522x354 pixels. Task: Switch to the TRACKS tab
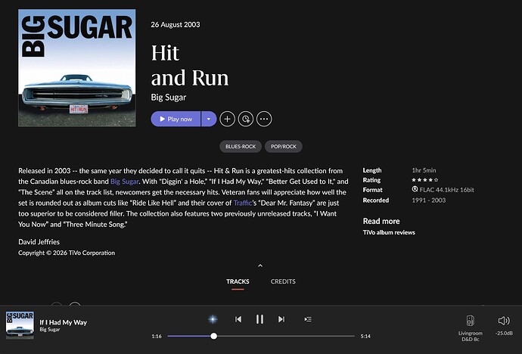pos(238,281)
